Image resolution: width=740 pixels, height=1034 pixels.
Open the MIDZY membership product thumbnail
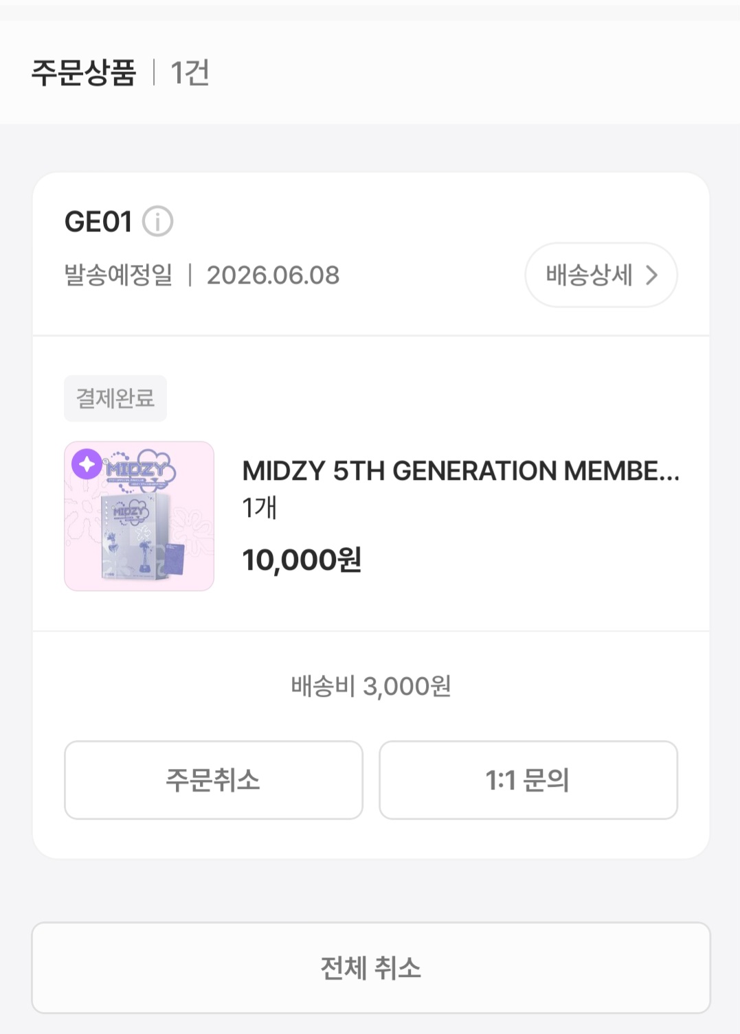pos(139,516)
